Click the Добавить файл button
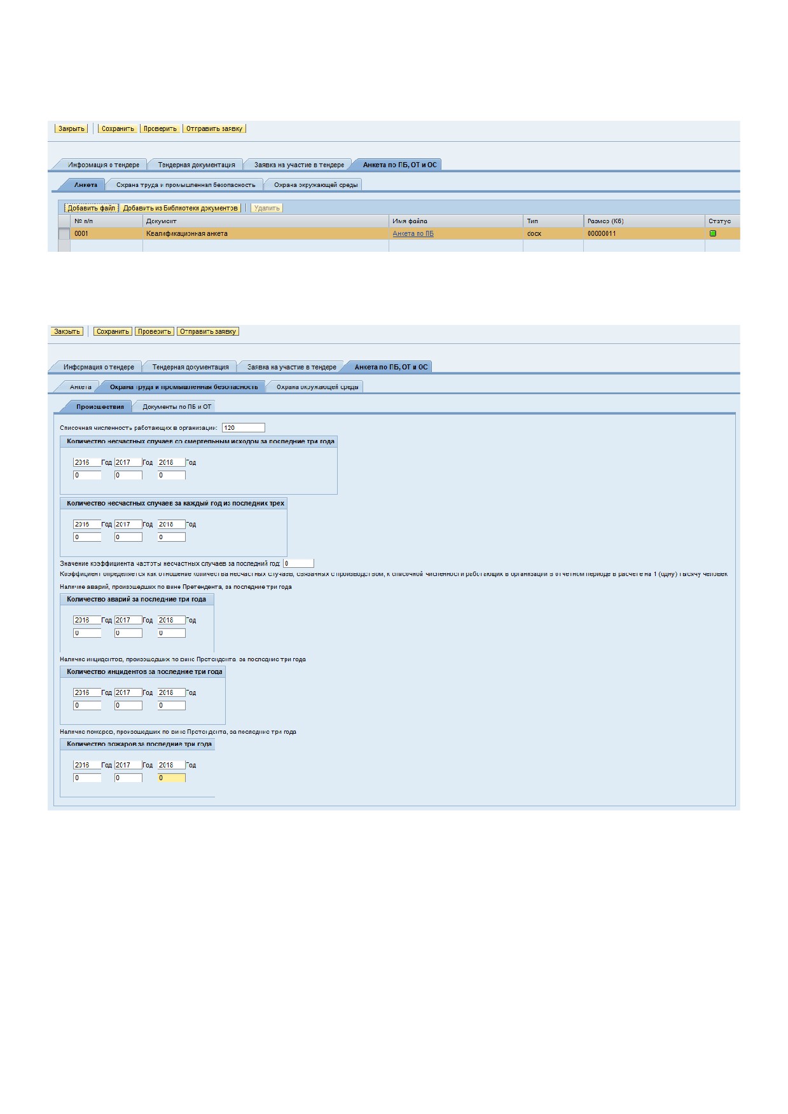The image size is (788, 1114). point(92,208)
